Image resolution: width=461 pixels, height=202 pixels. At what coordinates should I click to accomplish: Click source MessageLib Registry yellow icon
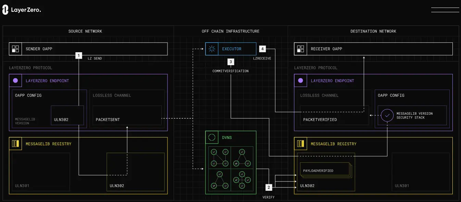click(x=15, y=144)
